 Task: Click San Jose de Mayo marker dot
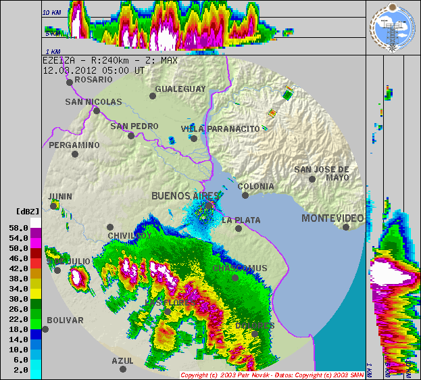click(312, 179)
